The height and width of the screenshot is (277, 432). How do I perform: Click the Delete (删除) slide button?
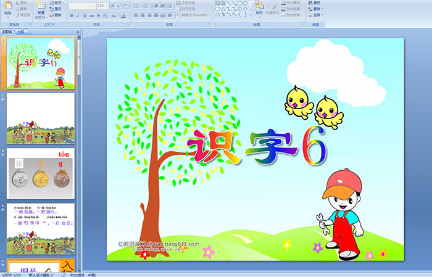(56, 15)
